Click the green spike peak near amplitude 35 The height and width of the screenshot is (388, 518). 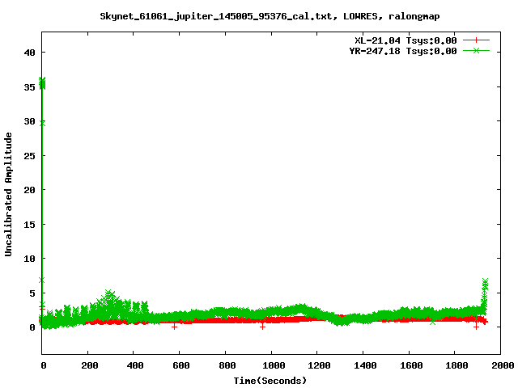coord(42,82)
